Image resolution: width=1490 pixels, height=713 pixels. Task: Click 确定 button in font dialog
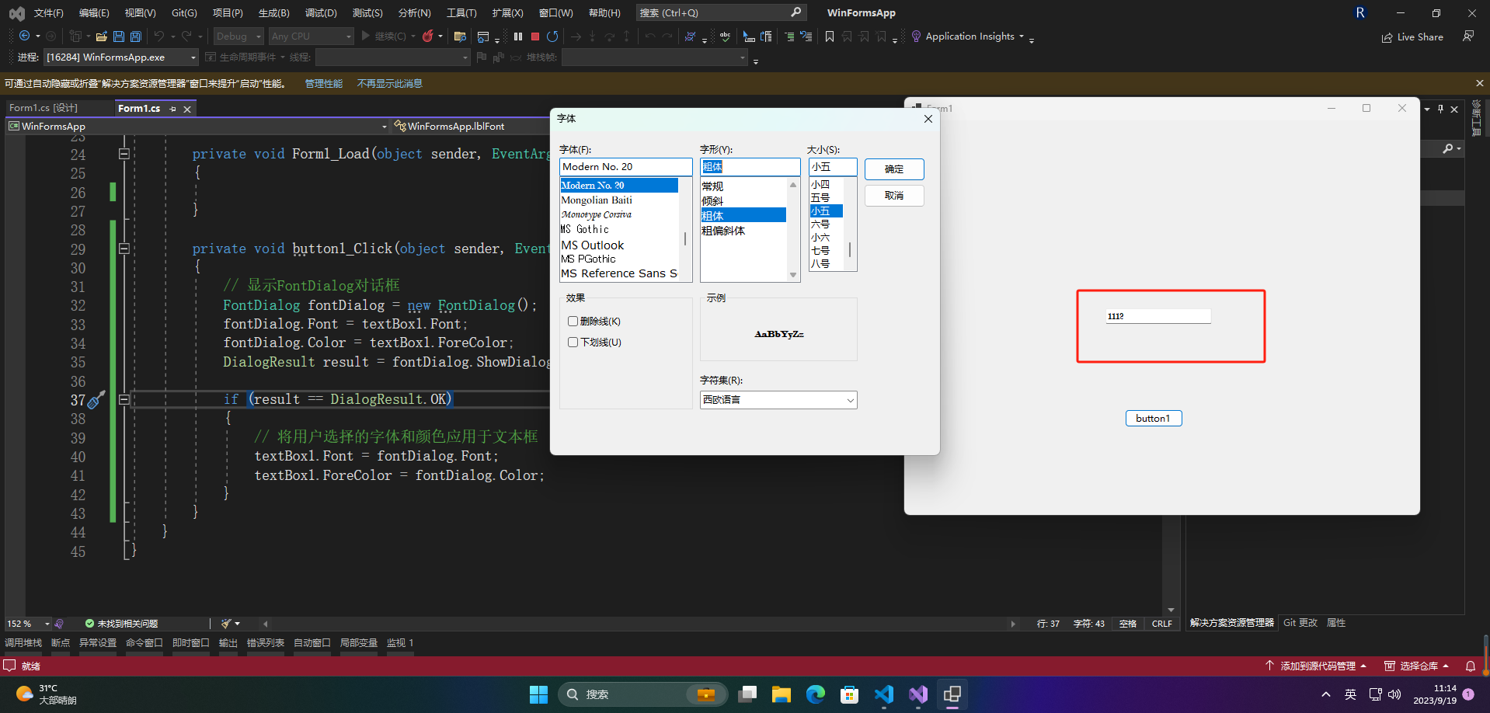point(894,169)
